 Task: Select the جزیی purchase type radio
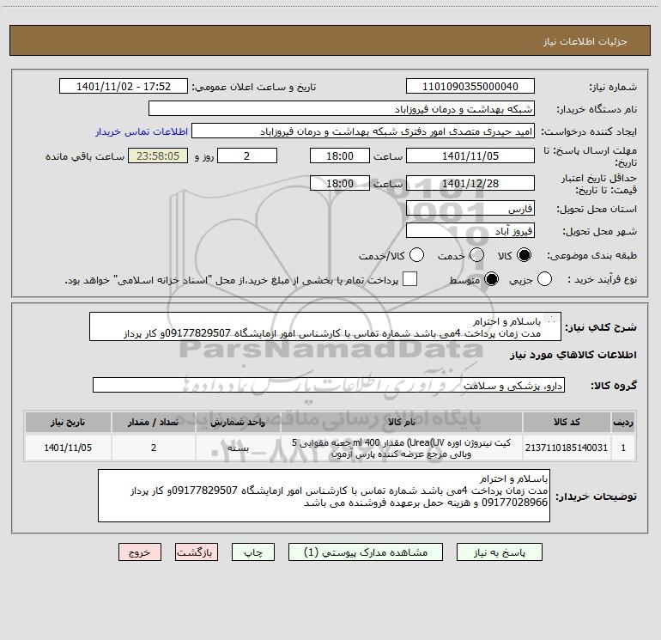pos(544,279)
